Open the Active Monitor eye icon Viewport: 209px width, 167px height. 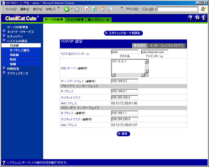198,18
